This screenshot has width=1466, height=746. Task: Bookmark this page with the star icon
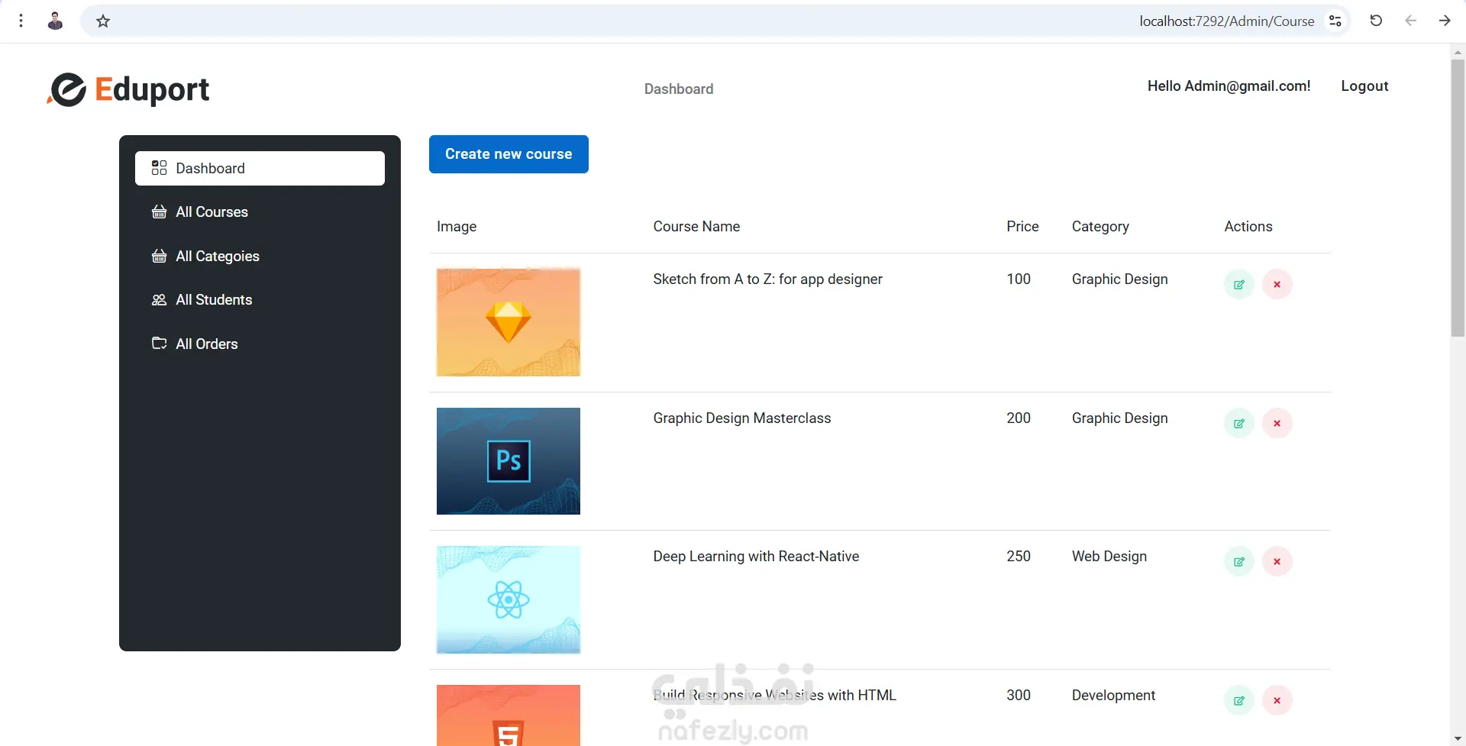pos(103,21)
